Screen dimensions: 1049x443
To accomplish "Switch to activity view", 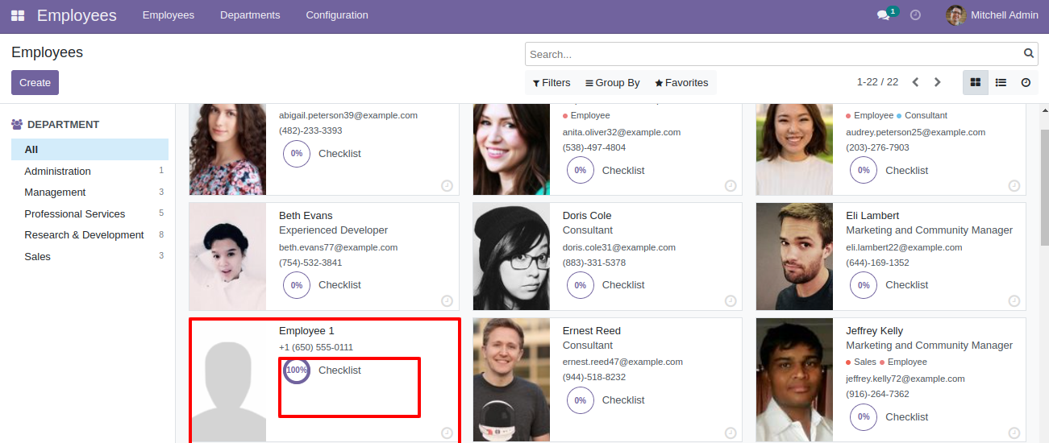I will [1026, 82].
